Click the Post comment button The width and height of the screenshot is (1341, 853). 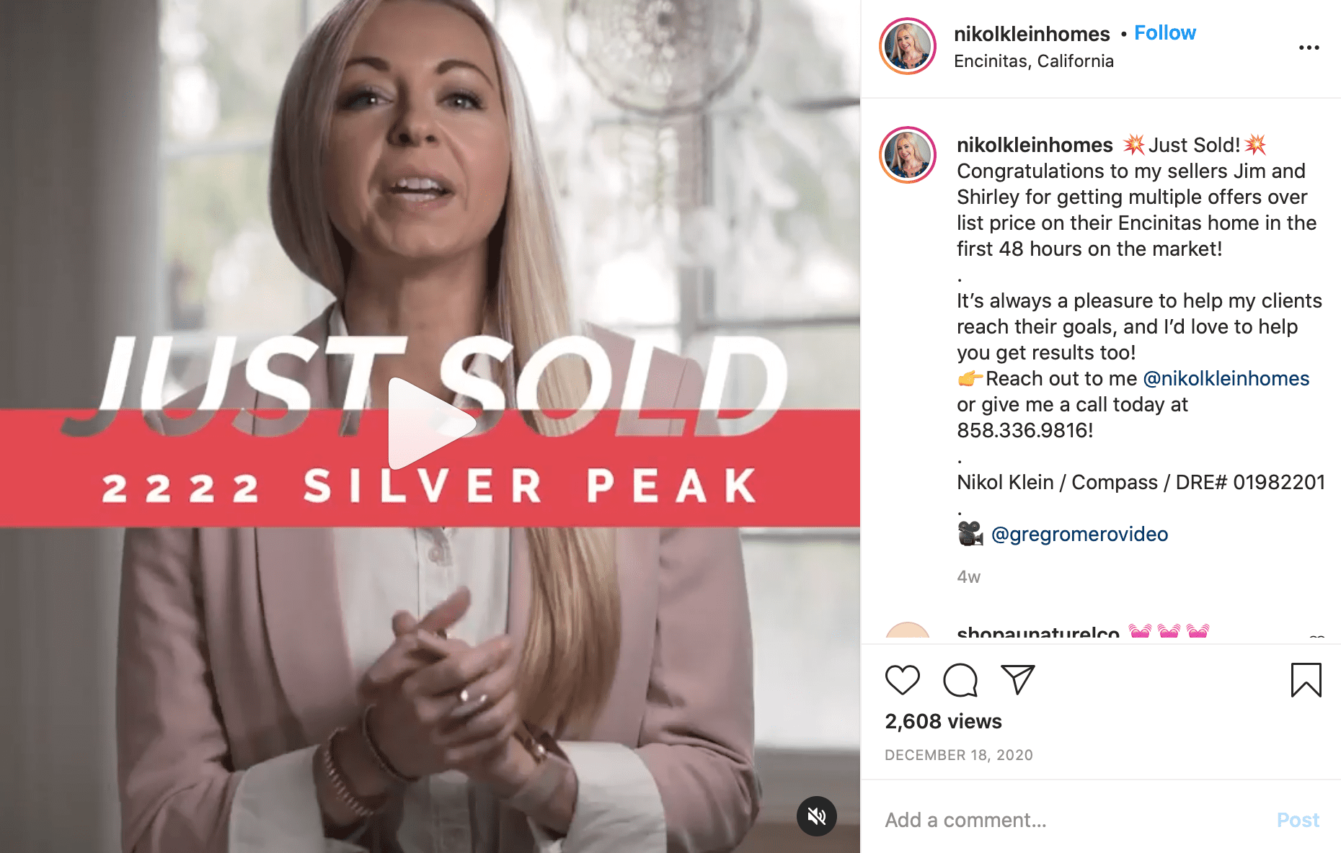click(x=1298, y=820)
